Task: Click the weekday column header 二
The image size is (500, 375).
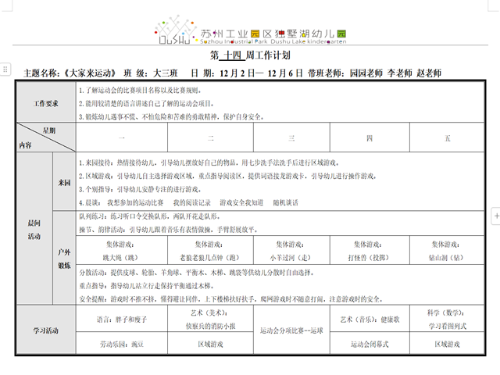Action: pyautogui.click(x=210, y=138)
